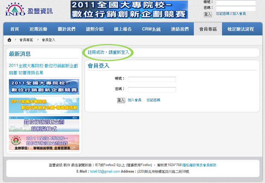
Task: Open the 首頁 navigation tab
Action: 15,29
